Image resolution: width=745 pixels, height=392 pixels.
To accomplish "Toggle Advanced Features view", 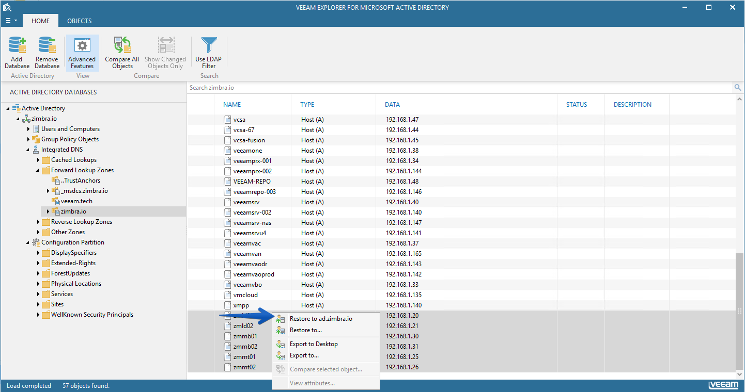I will coord(82,52).
